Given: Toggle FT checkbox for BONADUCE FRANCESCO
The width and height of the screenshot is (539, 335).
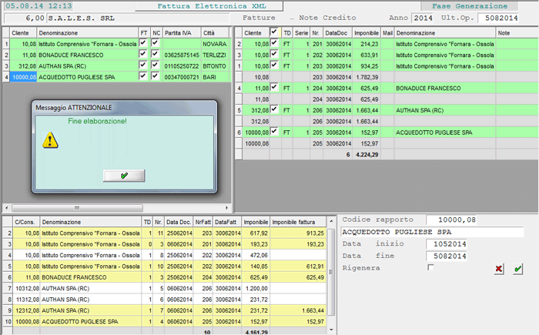Looking at the screenshot, I should [x=143, y=55].
